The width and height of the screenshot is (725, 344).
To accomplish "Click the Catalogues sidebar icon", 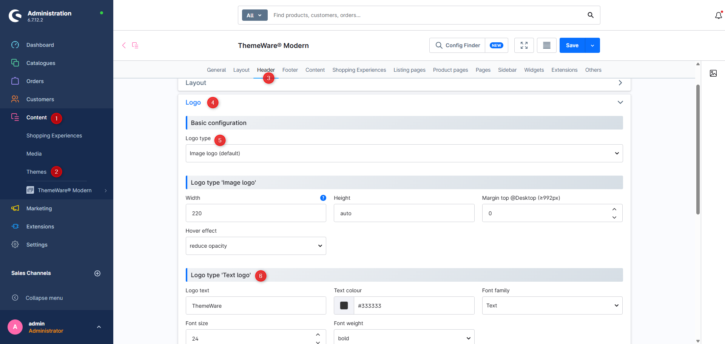I will coord(15,63).
